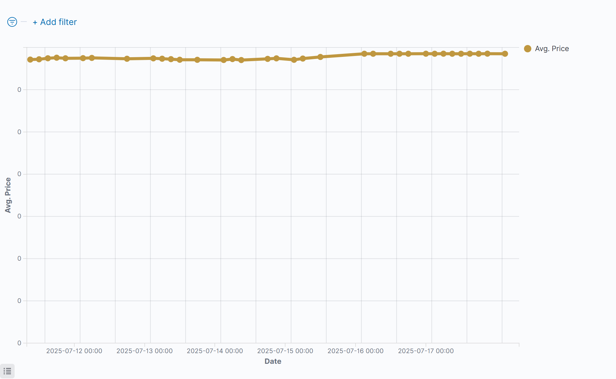The height and width of the screenshot is (379, 616).
Task: Click the 2025-07-14 00:00 axis label
Action: coord(215,351)
